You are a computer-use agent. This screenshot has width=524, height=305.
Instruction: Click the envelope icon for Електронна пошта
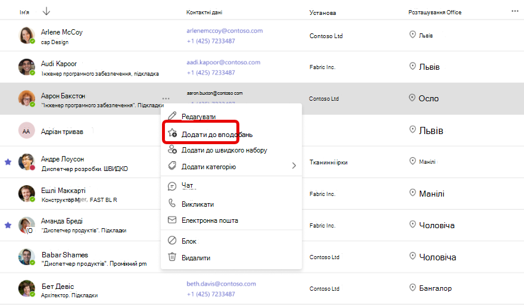click(172, 220)
